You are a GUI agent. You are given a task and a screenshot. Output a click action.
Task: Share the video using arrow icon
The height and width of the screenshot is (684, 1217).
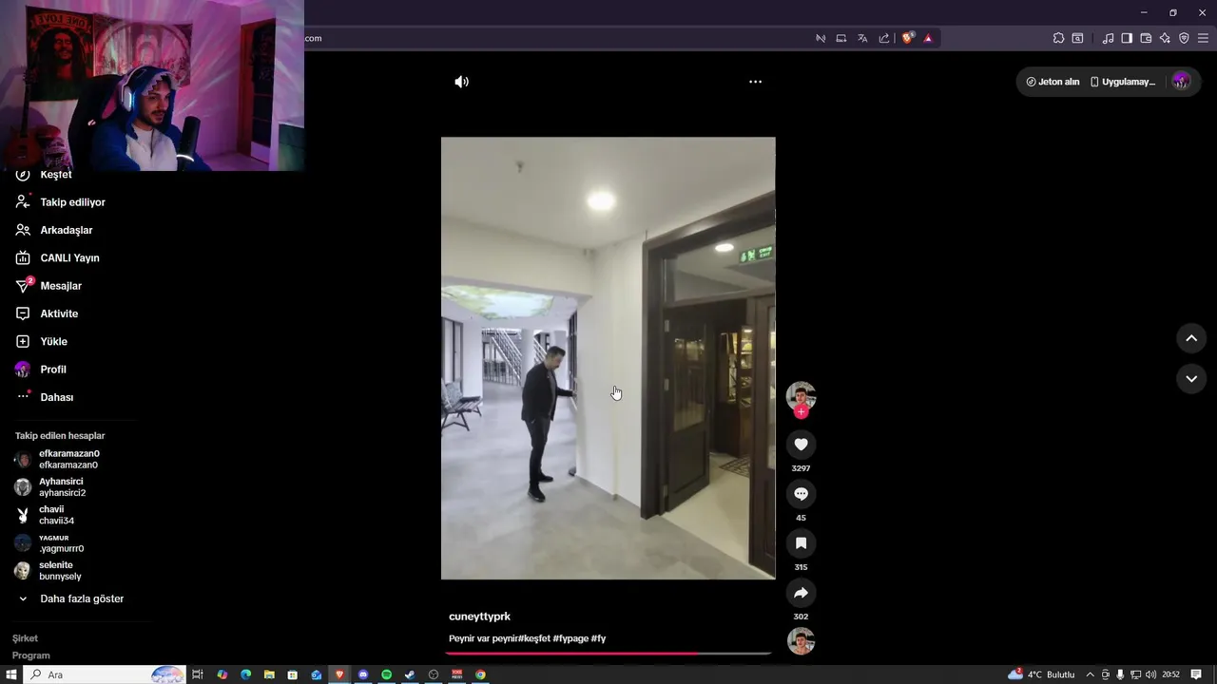click(x=801, y=593)
